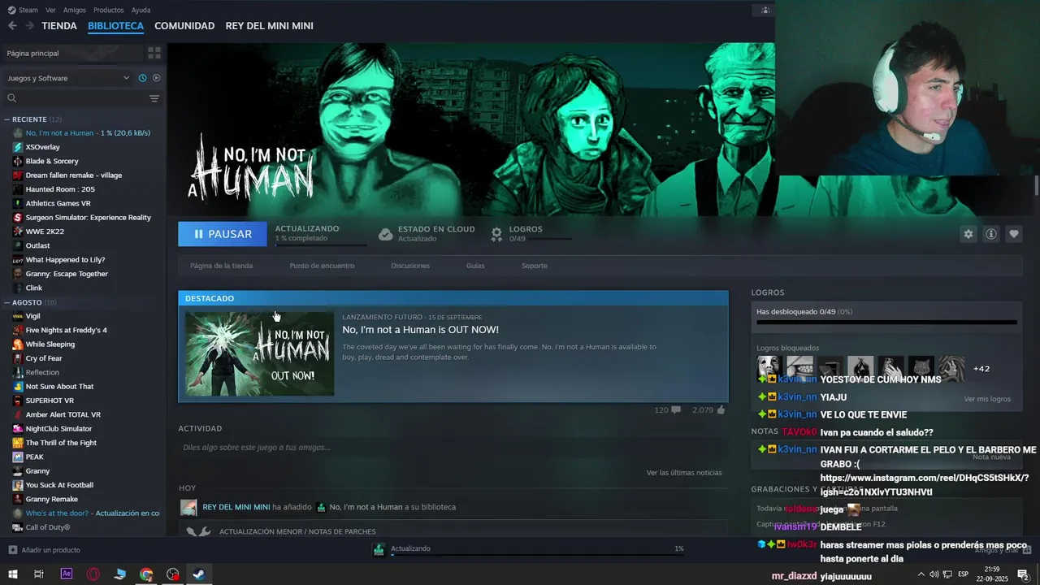Screen dimensions: 1040x585
Task: Collapse the RECIENTE category
Action: tap(7, 119)
